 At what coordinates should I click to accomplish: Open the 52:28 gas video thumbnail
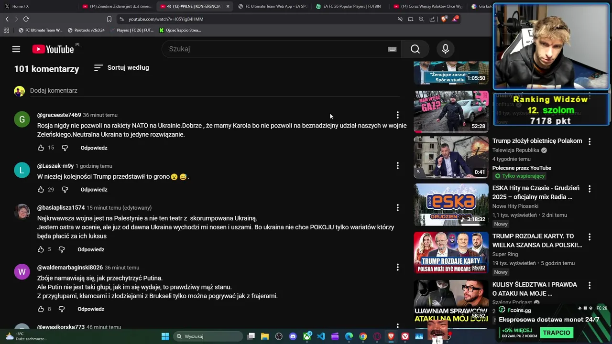[x=451, y=111]
